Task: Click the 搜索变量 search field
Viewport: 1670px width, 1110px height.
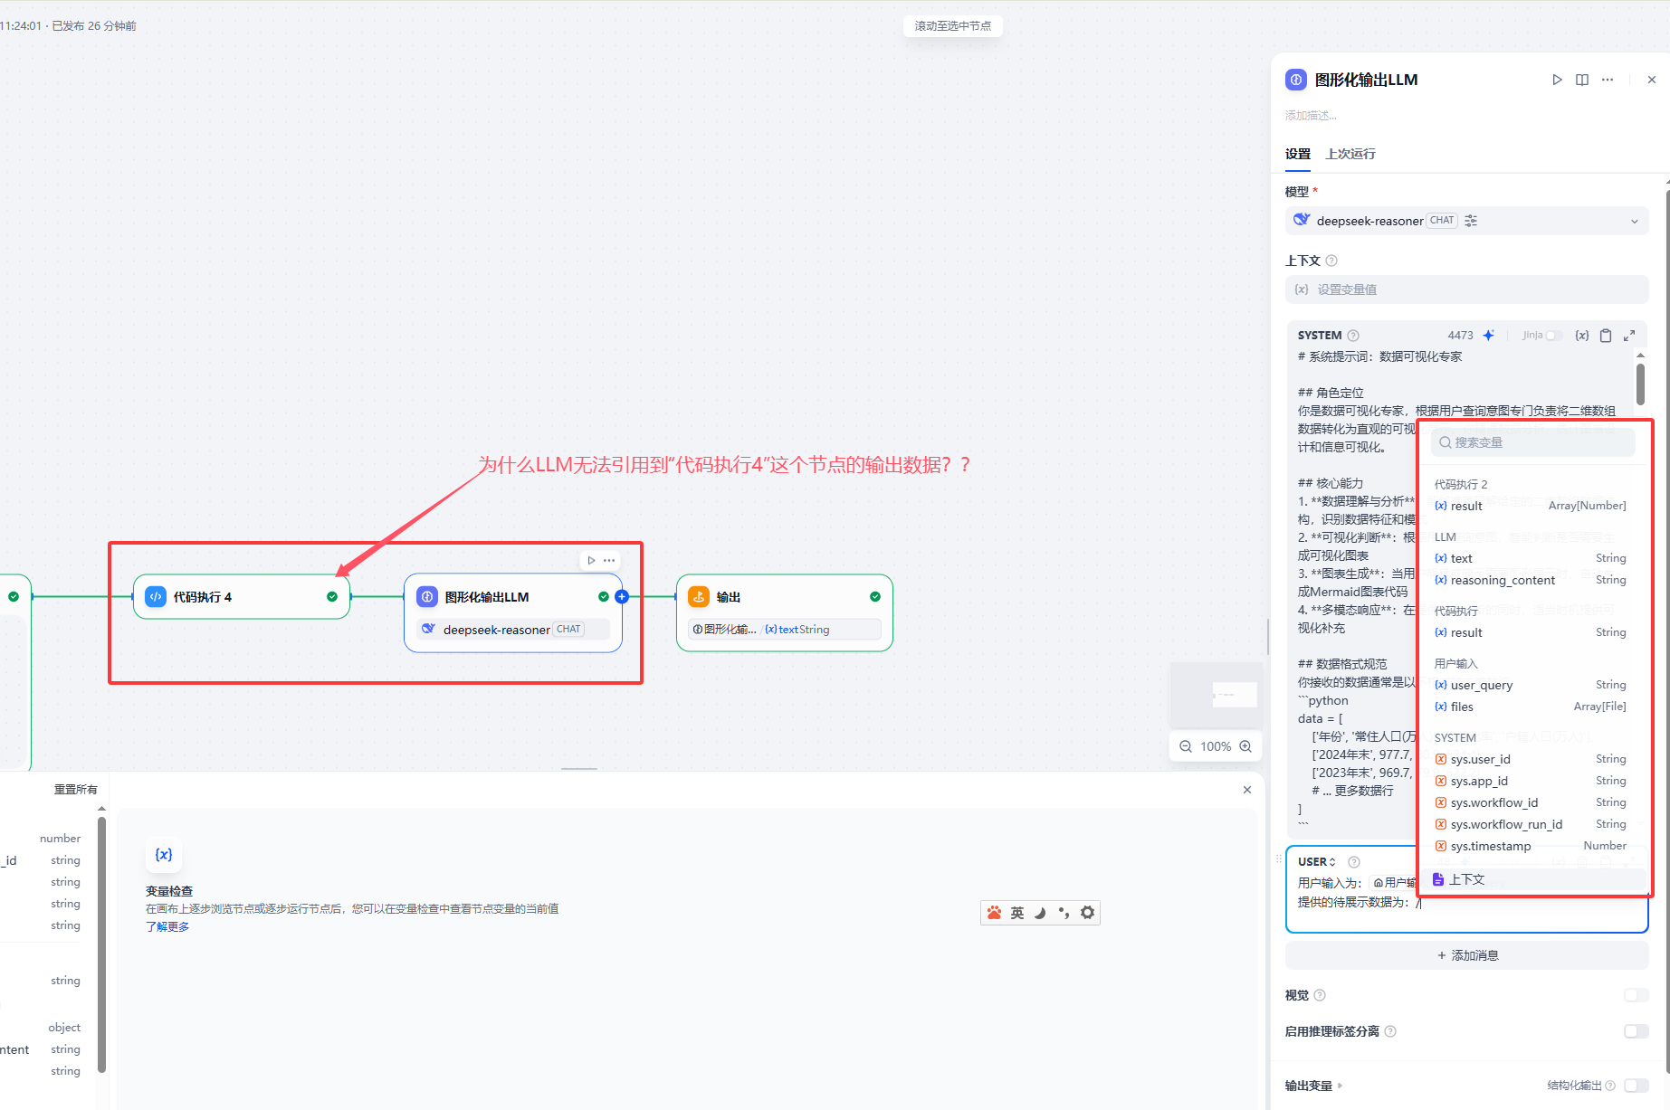Action: coord(1534,442)
